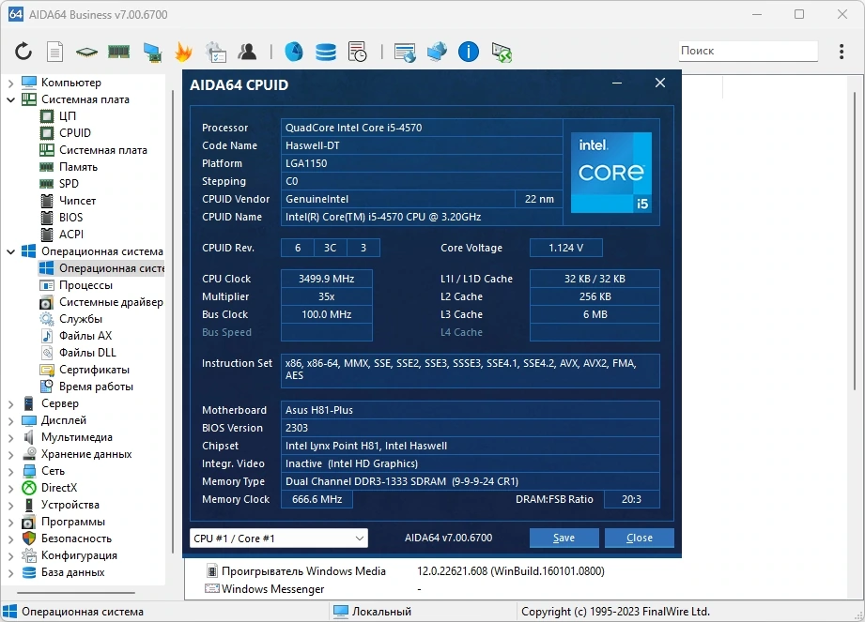Viewport: 865px width, 622px height.
Task: Click the memory module toolbar icon
Action: [x=118, y=52]
